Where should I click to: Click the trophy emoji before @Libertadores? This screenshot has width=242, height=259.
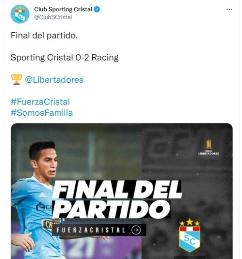[x=17, y=79]
